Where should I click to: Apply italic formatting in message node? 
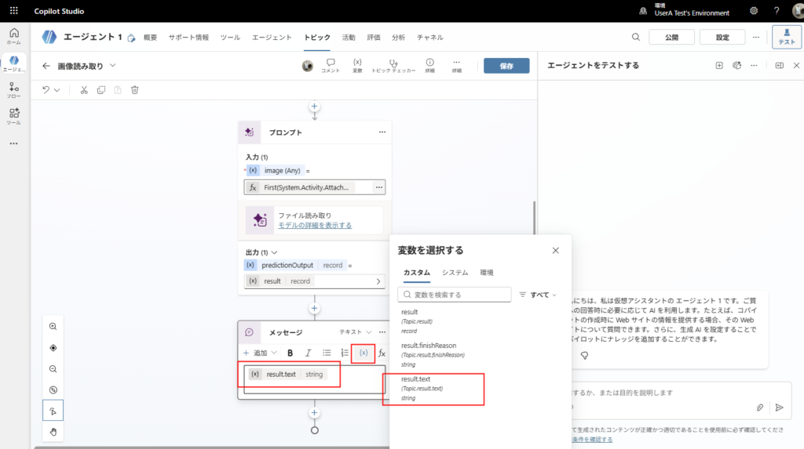(308, 353)
